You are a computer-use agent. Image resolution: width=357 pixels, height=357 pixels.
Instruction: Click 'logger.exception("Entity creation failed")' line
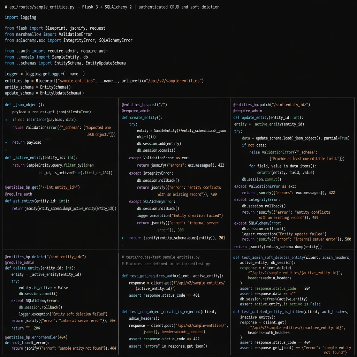(x=180, y=215)
